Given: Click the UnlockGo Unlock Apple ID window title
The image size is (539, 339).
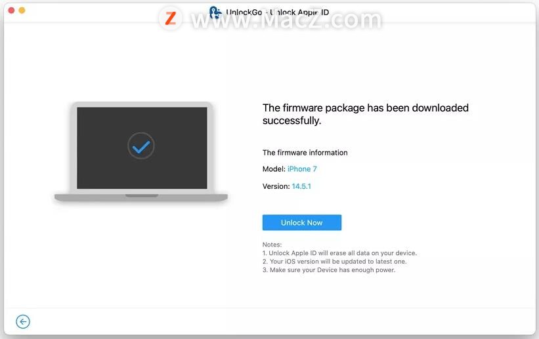Looking at the screenshot, I should coord(278,12).
